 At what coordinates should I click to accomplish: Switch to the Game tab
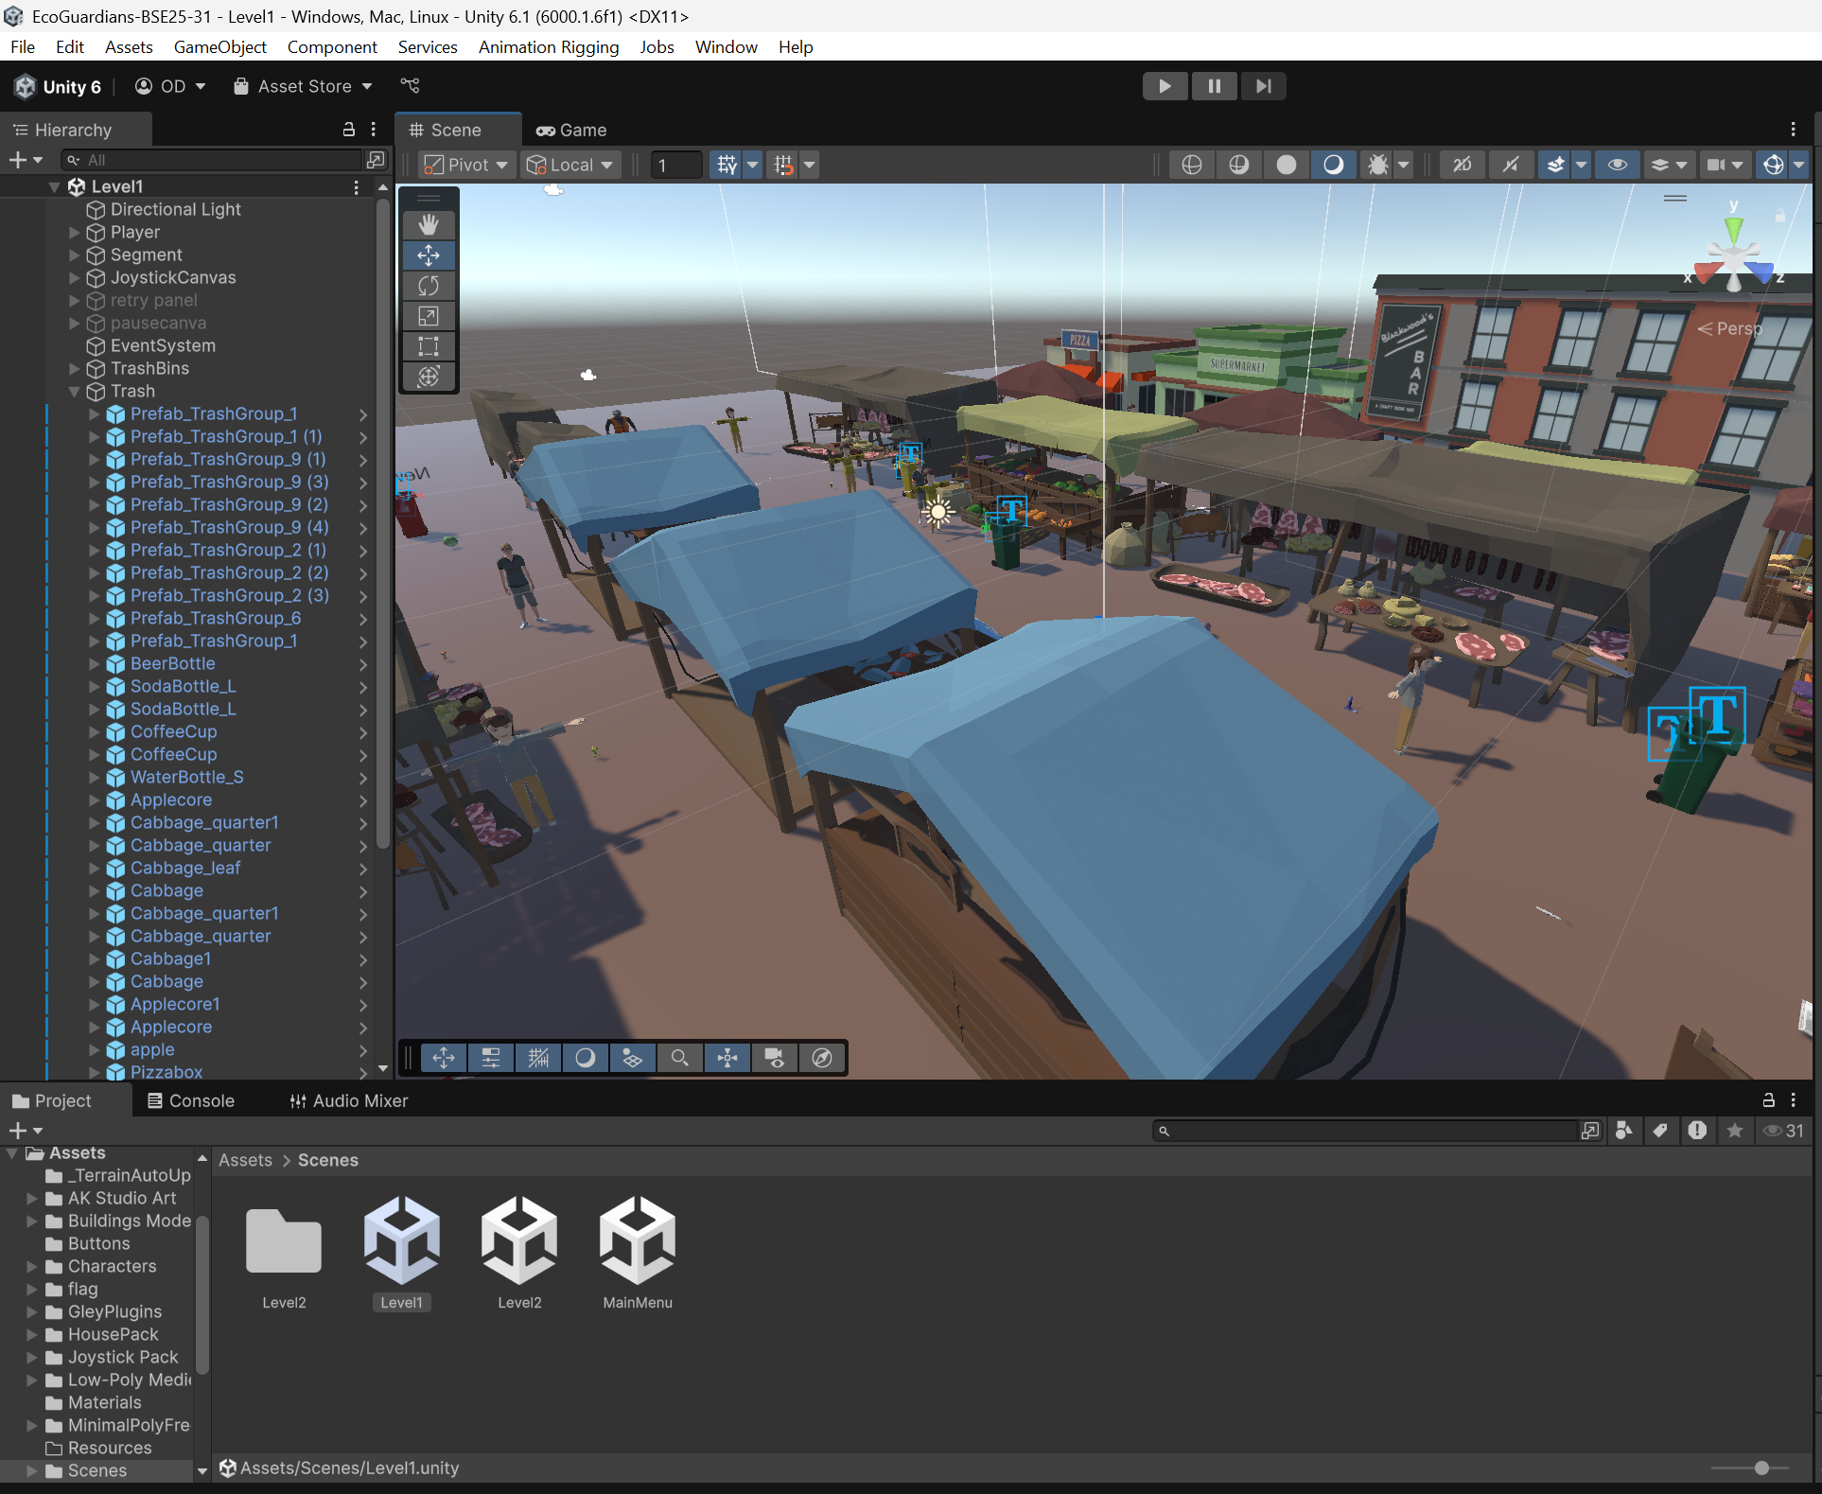click(571, 130)
